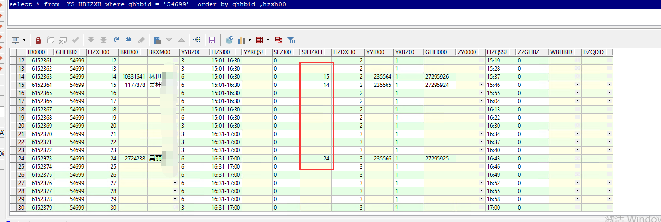This screenshot has width=661, height=222.
Task: Click the small button beside ID0000 header
Action: click(x=50, y=52)
